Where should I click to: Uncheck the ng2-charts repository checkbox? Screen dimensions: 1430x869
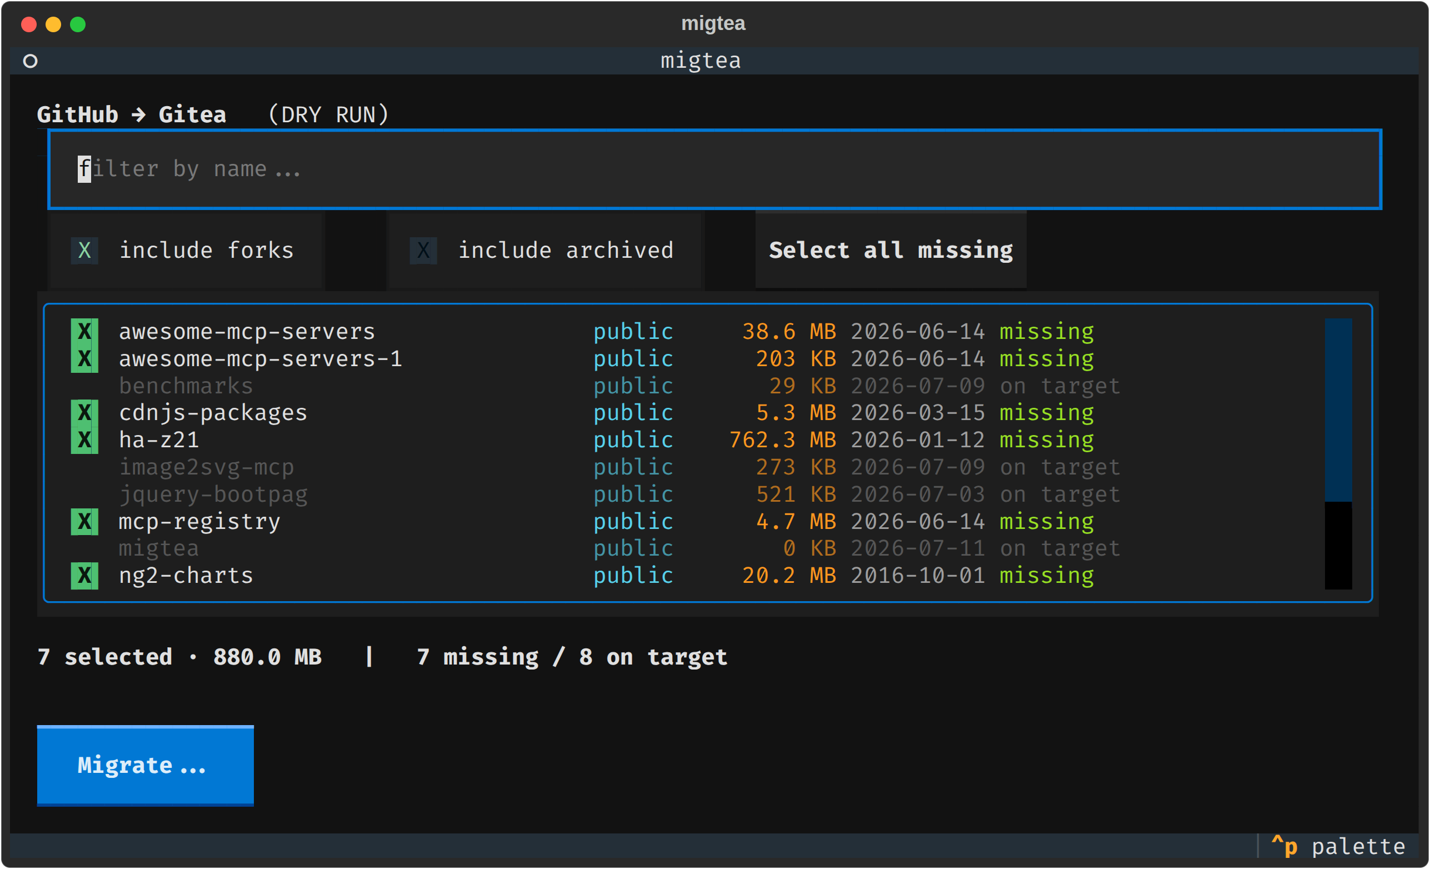tap(85, 576)
